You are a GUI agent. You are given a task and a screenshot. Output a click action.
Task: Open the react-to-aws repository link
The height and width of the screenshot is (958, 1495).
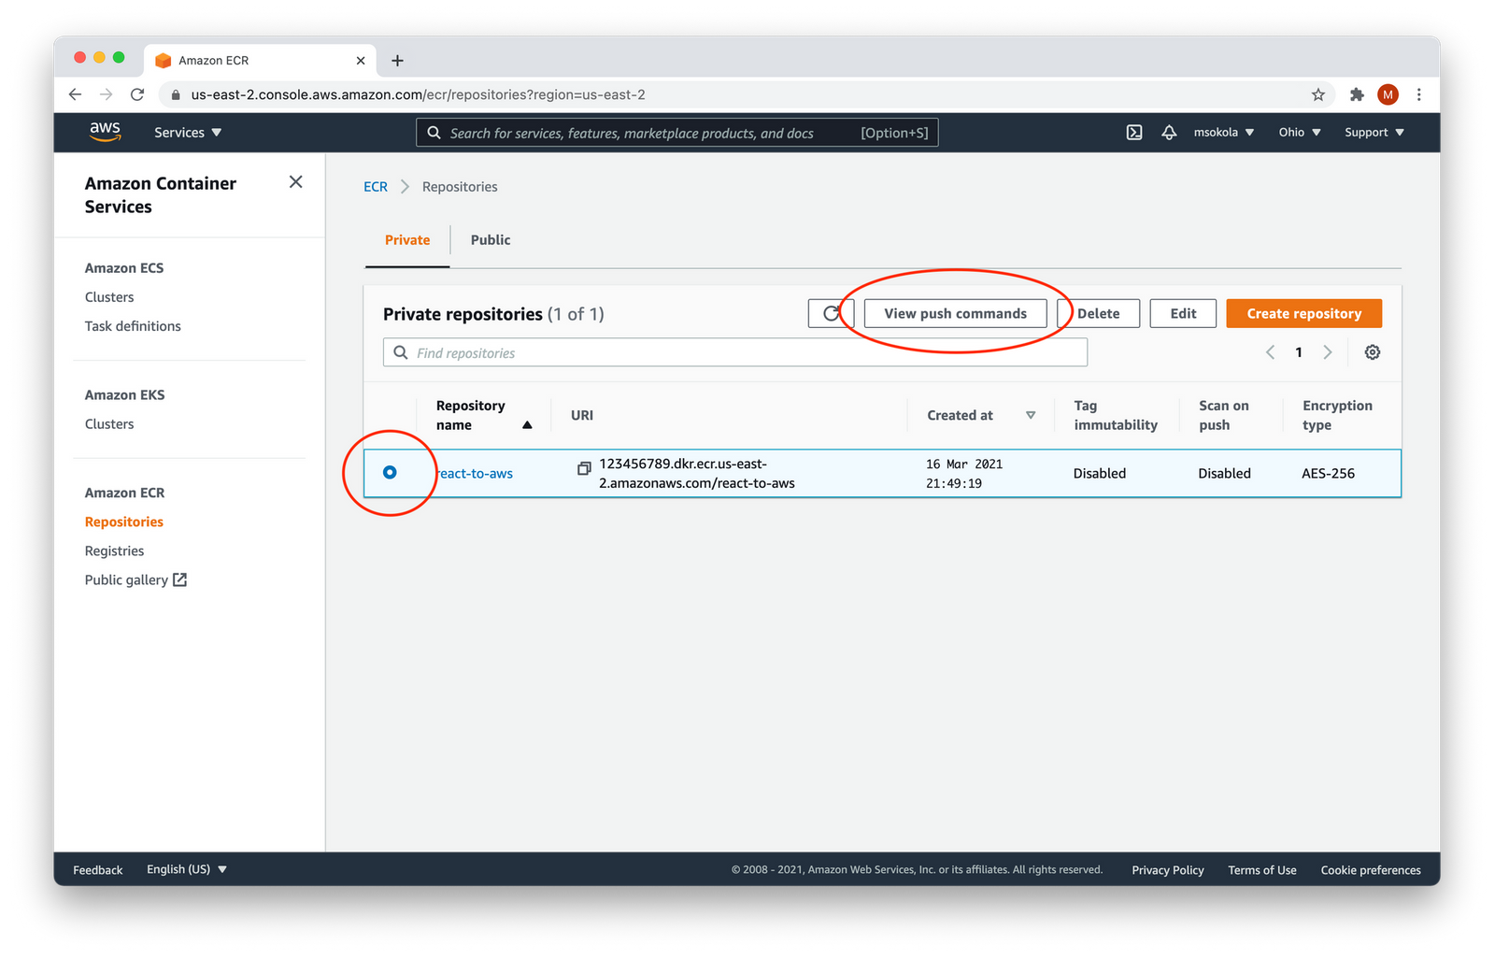tap(477, 474)
